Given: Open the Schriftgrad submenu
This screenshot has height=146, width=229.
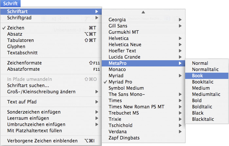Looking at the screenshot, I should 51,18.
